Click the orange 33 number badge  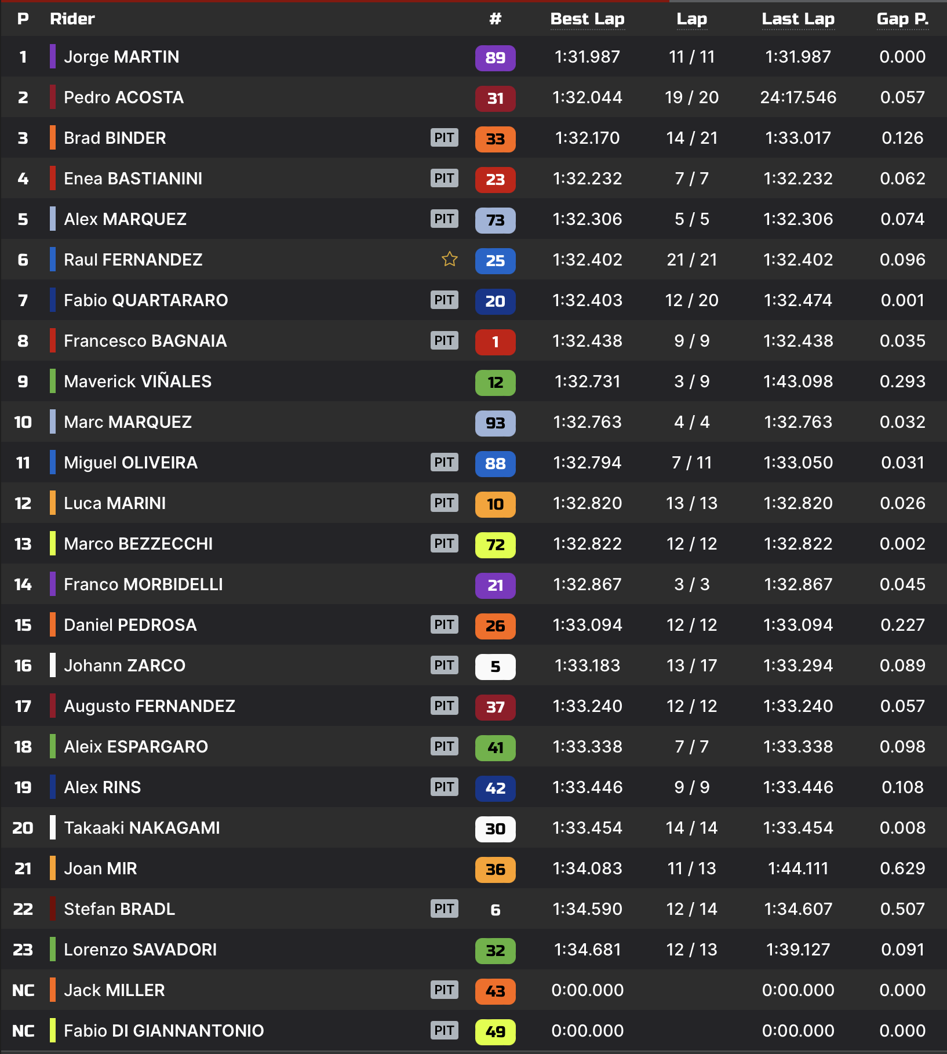(x=495, y=139)
